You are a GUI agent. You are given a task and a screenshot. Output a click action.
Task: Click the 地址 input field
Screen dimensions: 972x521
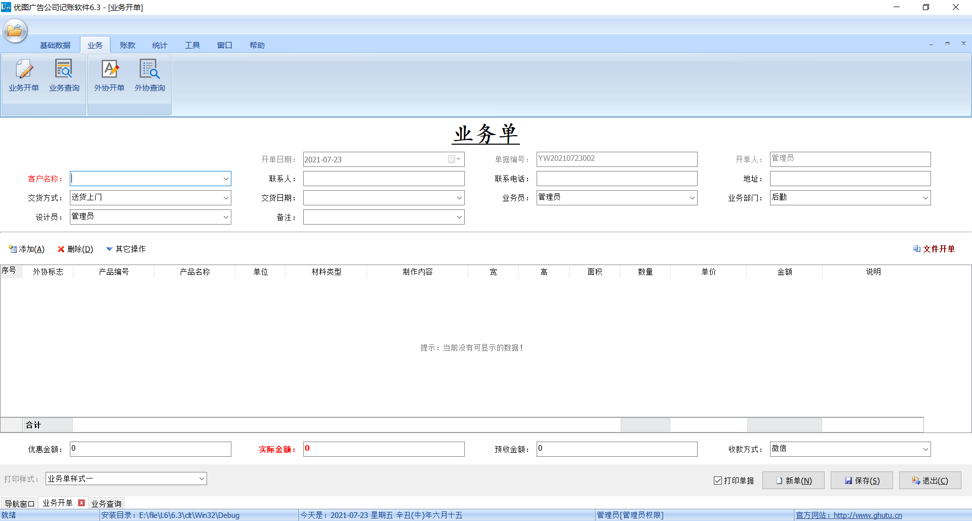click(x=850, y=179)
